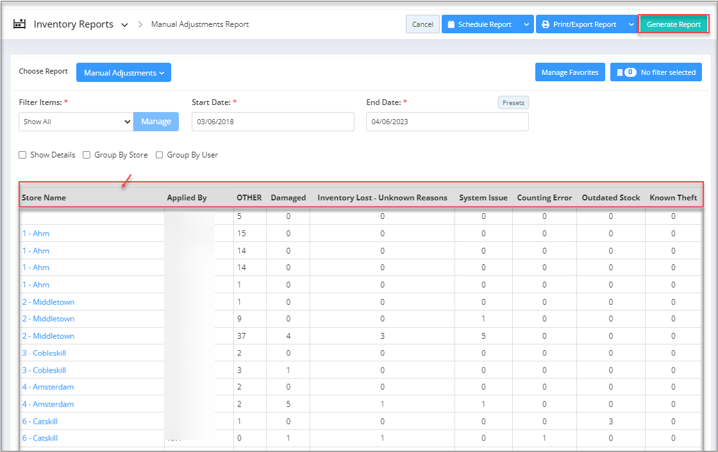Click the Inventory Reports factory icon
Image resolution: width=718 pixels, height=452 pixels.
19,24
